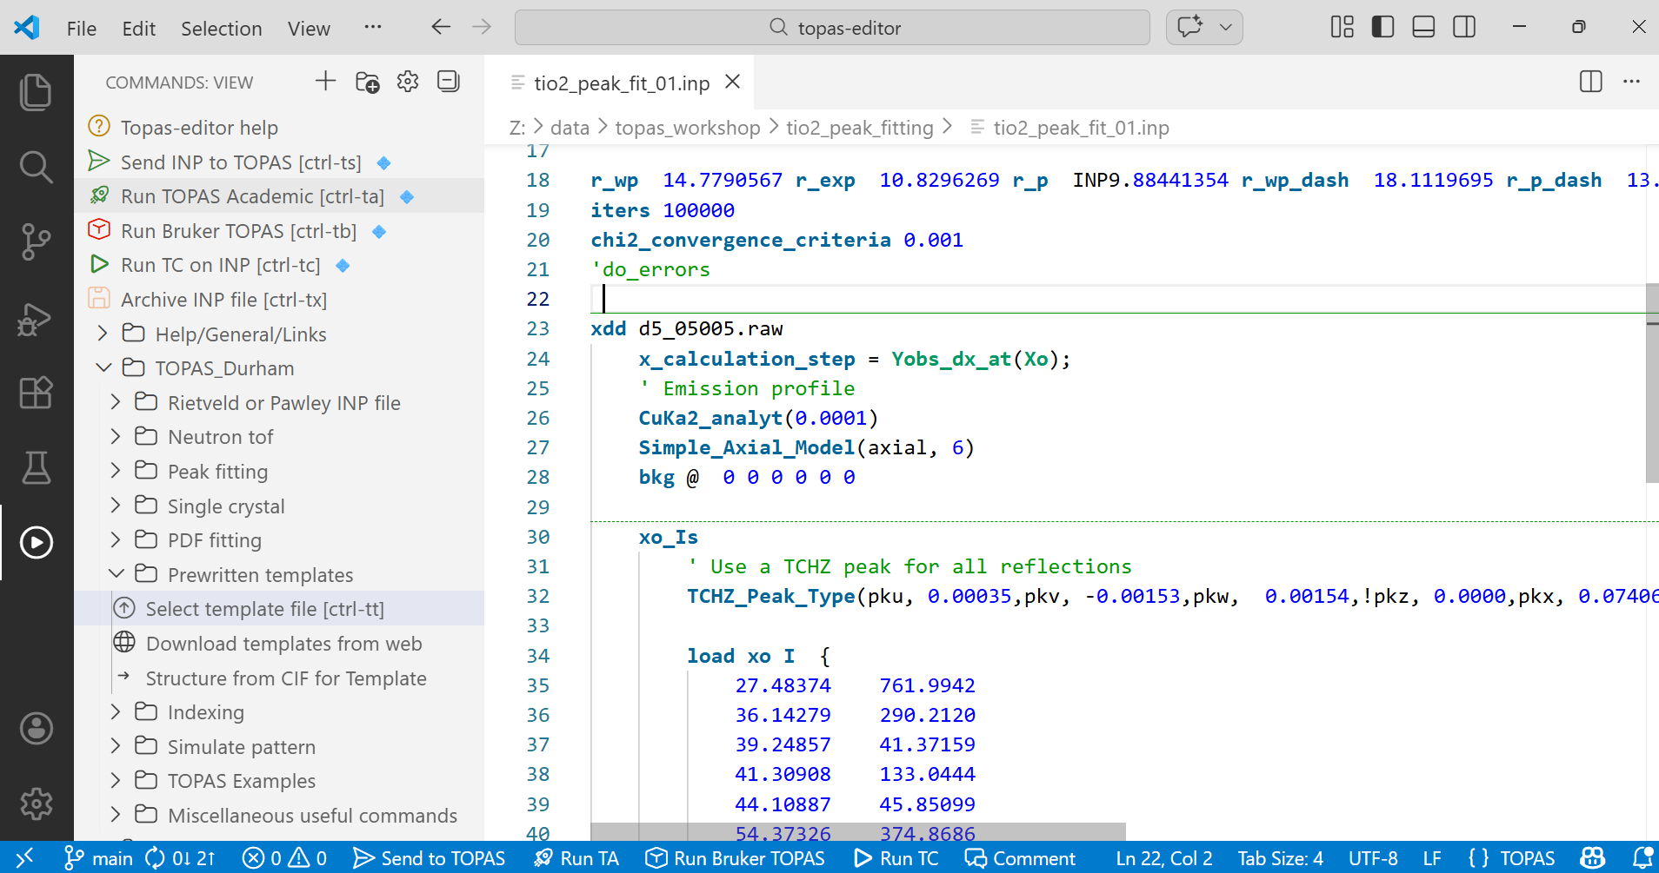Toggle the bottom panel visibility
The height and width of the screenshot is (873, 1659).
pyautogui.click(x=1423, y=27)
